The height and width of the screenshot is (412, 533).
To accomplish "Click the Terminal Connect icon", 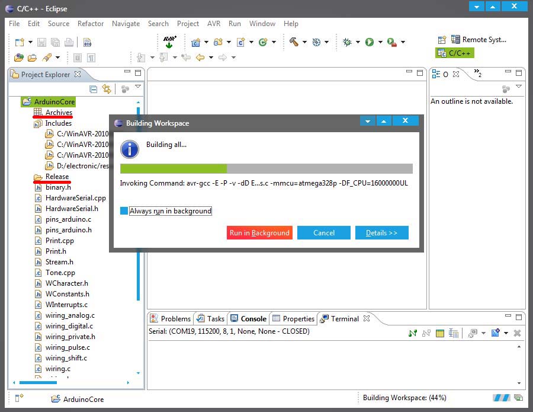I will [x=413, y=333].
